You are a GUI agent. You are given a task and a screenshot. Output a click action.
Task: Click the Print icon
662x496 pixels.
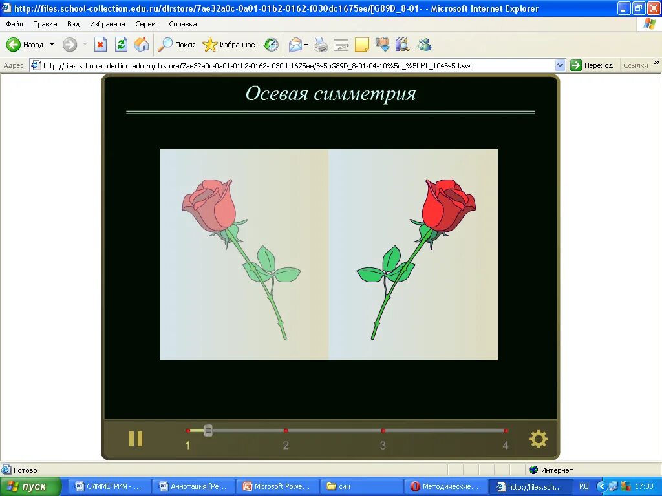coord(321,45)
